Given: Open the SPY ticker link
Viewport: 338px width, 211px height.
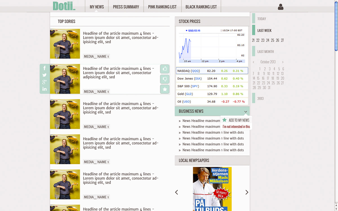Looking at the screenshot, I should 195,86.
